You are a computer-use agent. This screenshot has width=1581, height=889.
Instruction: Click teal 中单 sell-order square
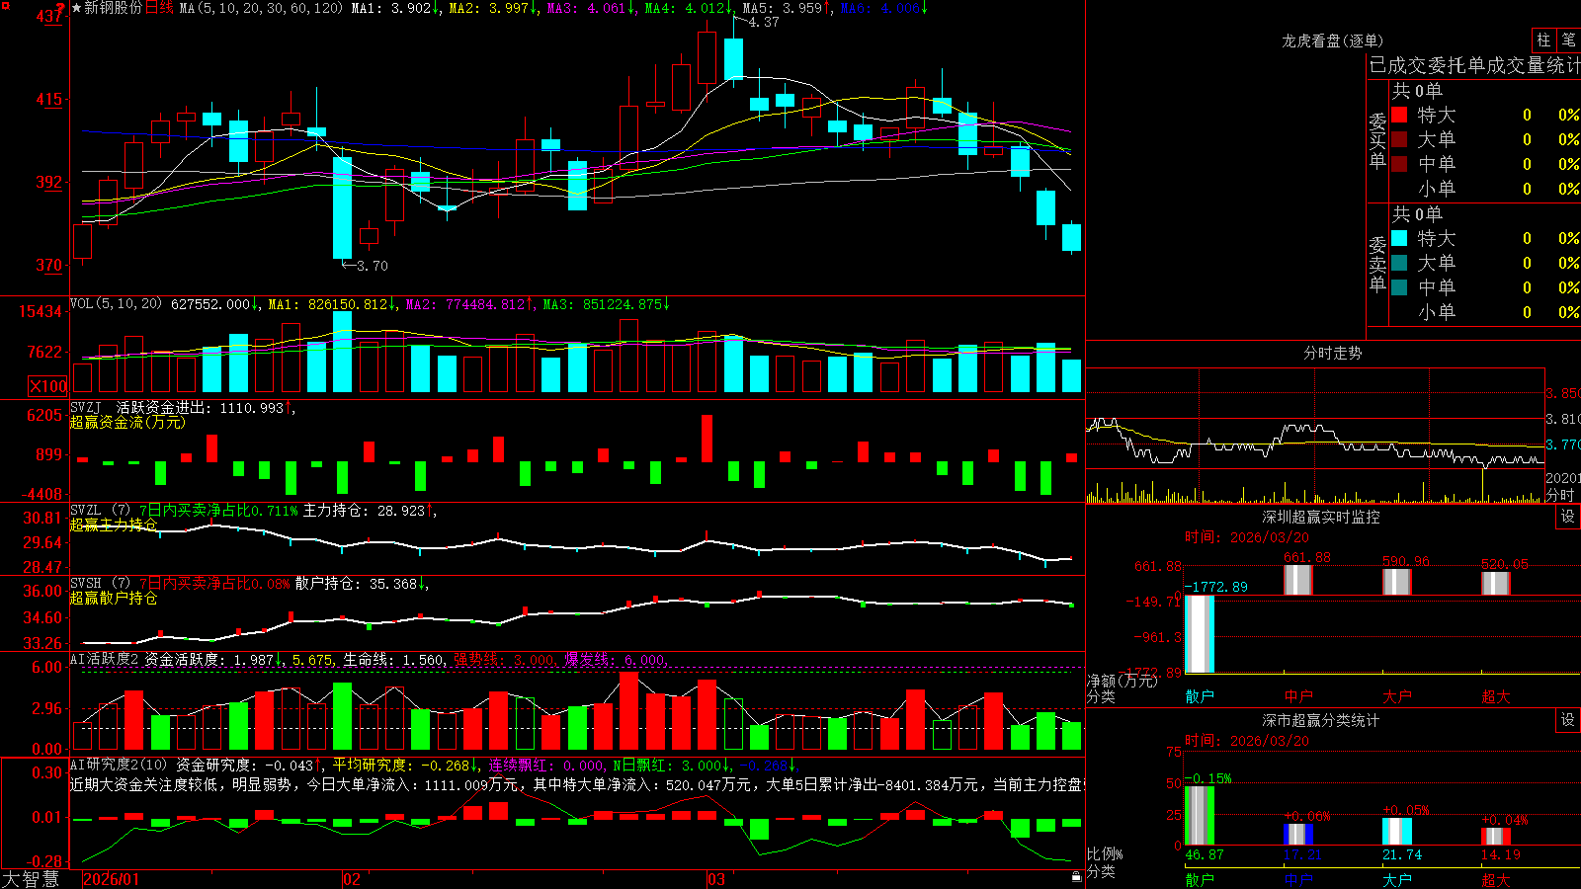click(1399, 287)
